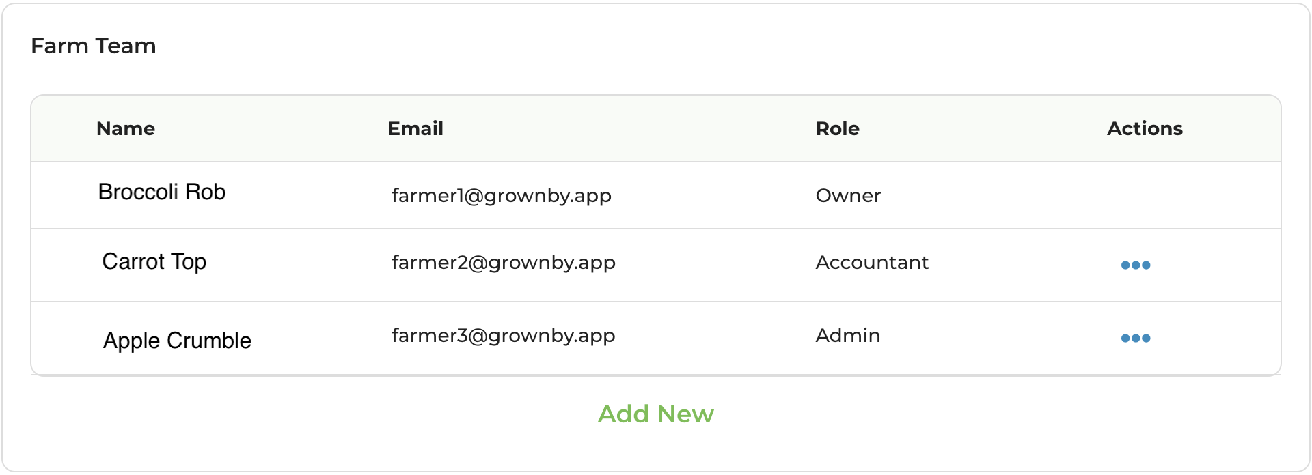Image resolution: width=1312 pixels, height=475 pixels.
Task: Select the Broccoli Rob name cell
Action: [162, 192]
